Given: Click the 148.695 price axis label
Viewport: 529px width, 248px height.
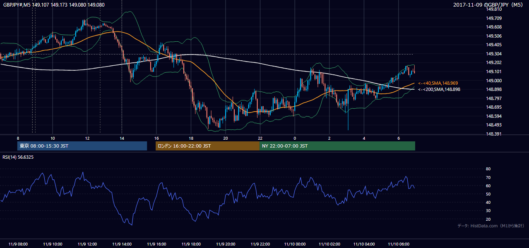Looking at the screenshot, I should (x=494, y=107).
